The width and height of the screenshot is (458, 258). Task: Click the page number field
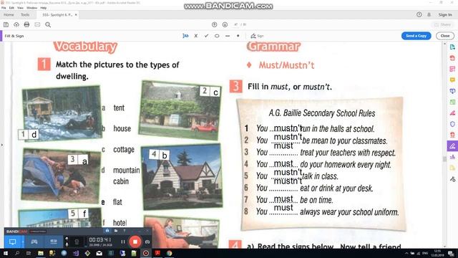pos(236,25)
